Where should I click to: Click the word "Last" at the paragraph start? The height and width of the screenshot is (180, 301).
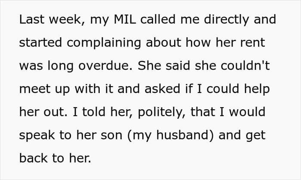click(32, 19)
